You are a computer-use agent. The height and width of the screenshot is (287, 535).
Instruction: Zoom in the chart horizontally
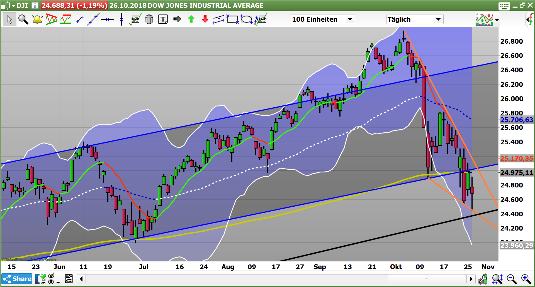[526, 279]
